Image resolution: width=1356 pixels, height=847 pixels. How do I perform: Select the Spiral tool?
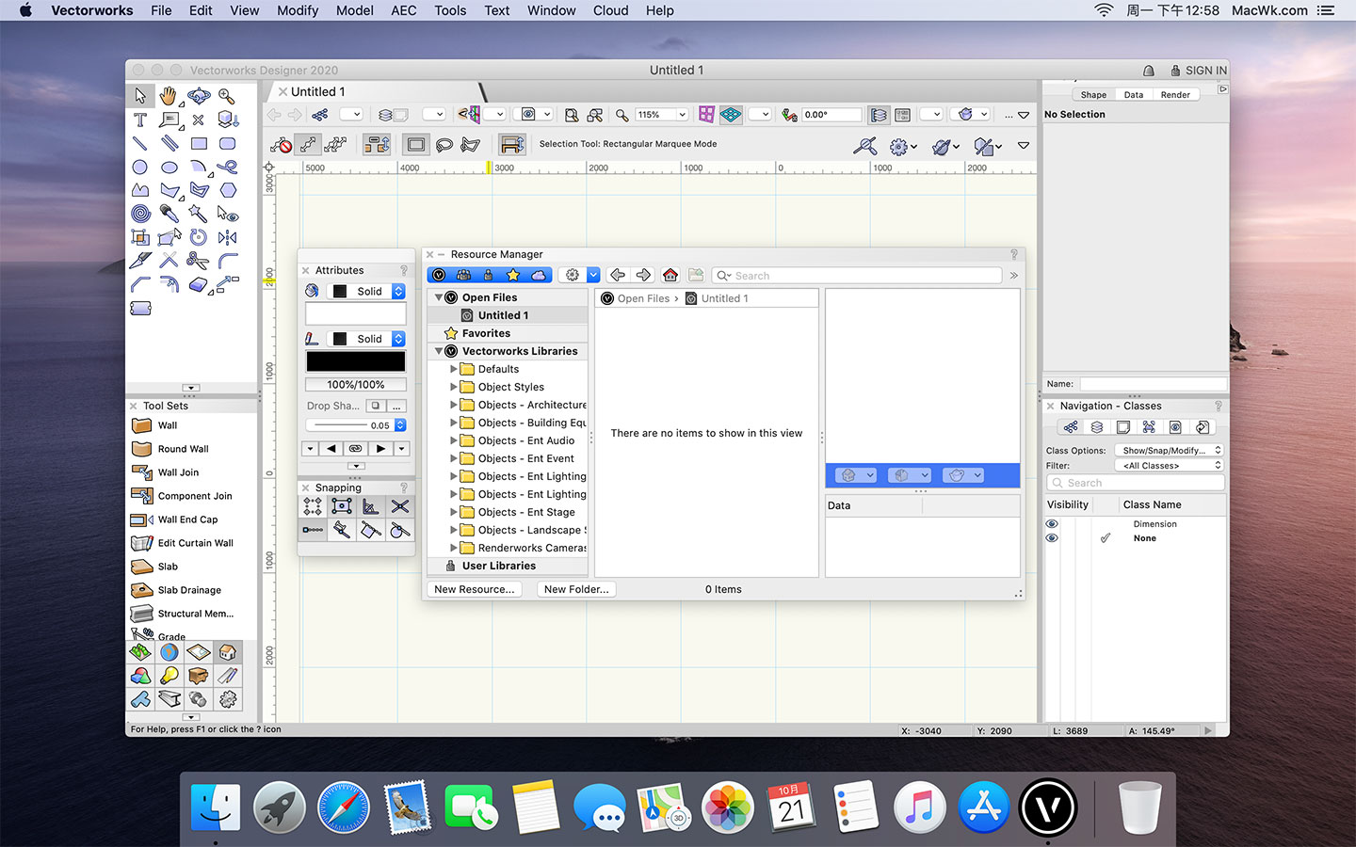140,214
